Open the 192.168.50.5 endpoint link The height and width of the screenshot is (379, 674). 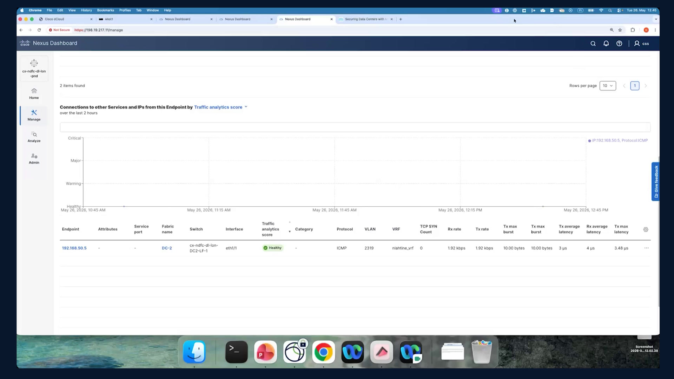74,248
